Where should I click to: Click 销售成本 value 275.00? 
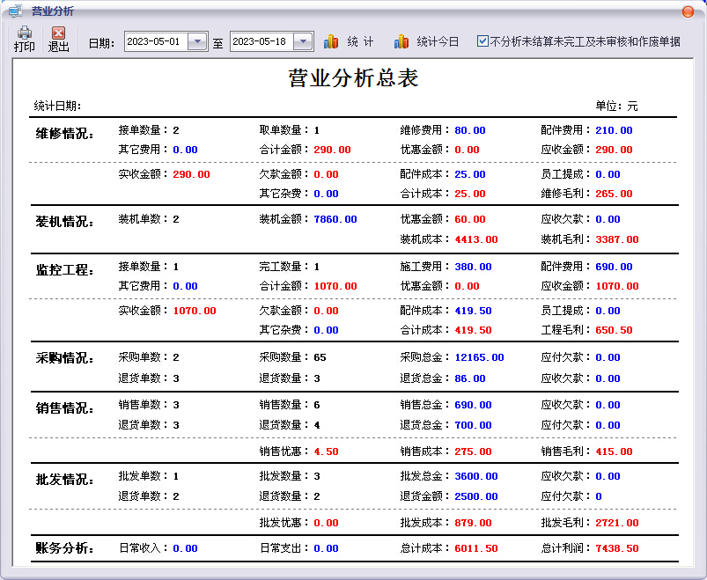[x=473, y=452]
